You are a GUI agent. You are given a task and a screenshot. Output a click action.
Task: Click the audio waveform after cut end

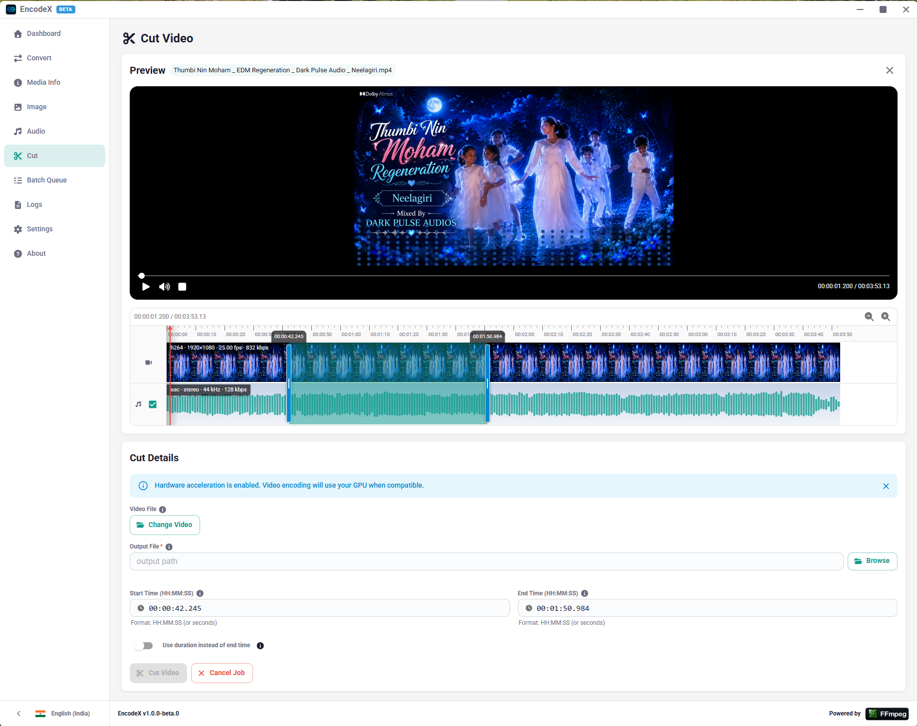[665, 404]
